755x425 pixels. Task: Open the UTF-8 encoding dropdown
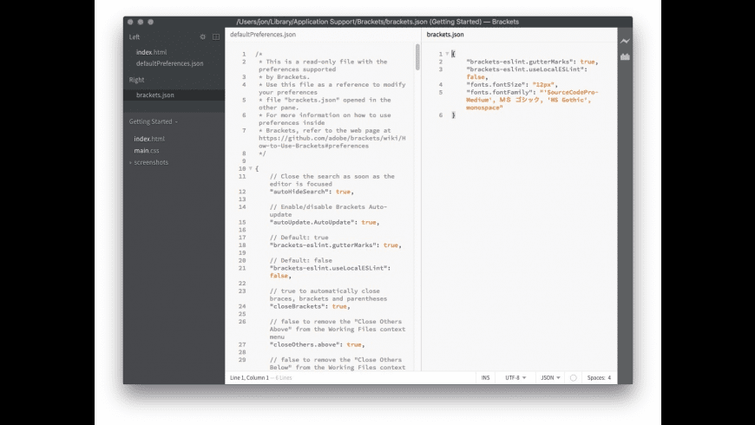coord(515,378)
